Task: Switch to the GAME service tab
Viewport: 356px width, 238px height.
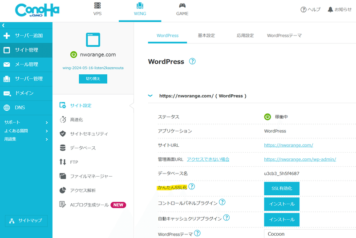Action: tap(182, 9)
